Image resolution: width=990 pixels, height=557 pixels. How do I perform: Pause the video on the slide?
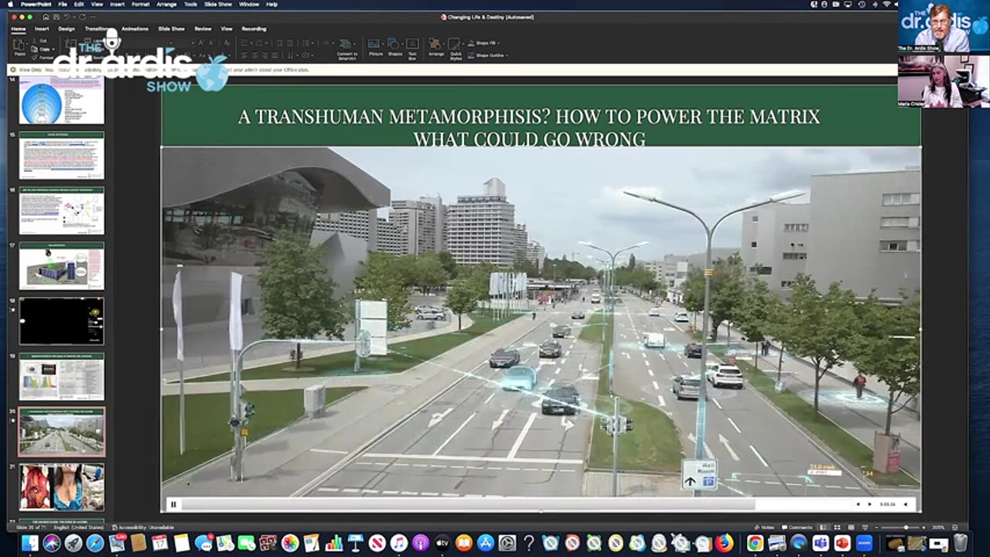tap(173, 504)
